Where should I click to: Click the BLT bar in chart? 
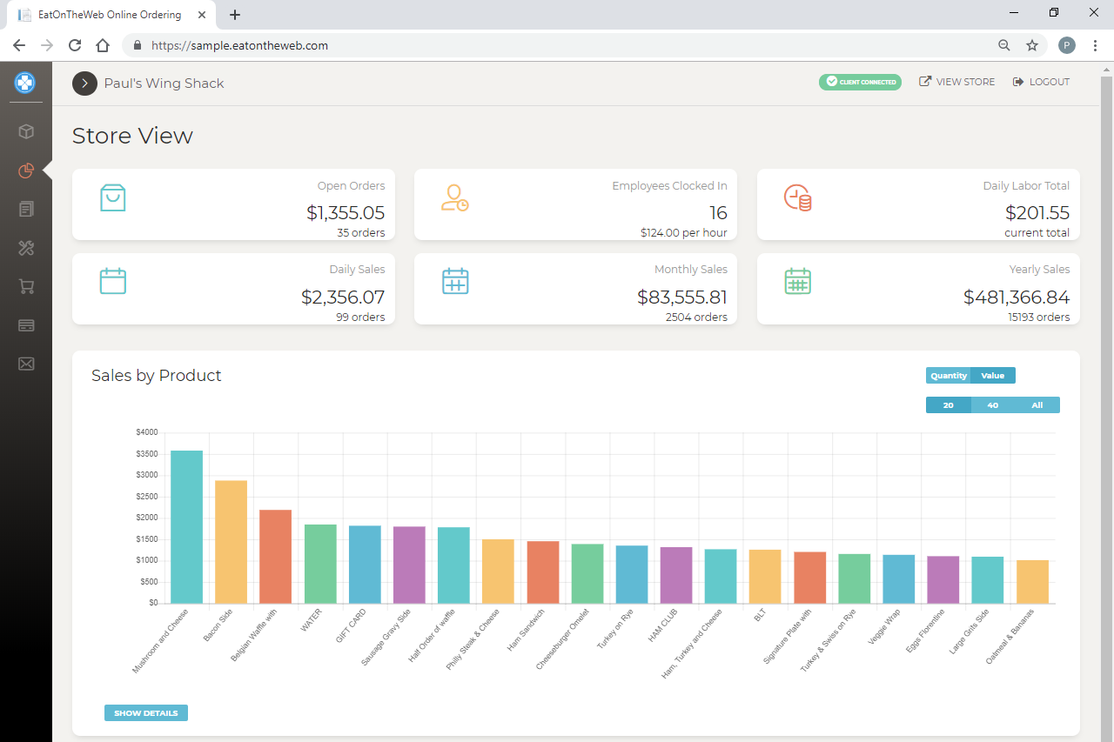coord(765,577)
